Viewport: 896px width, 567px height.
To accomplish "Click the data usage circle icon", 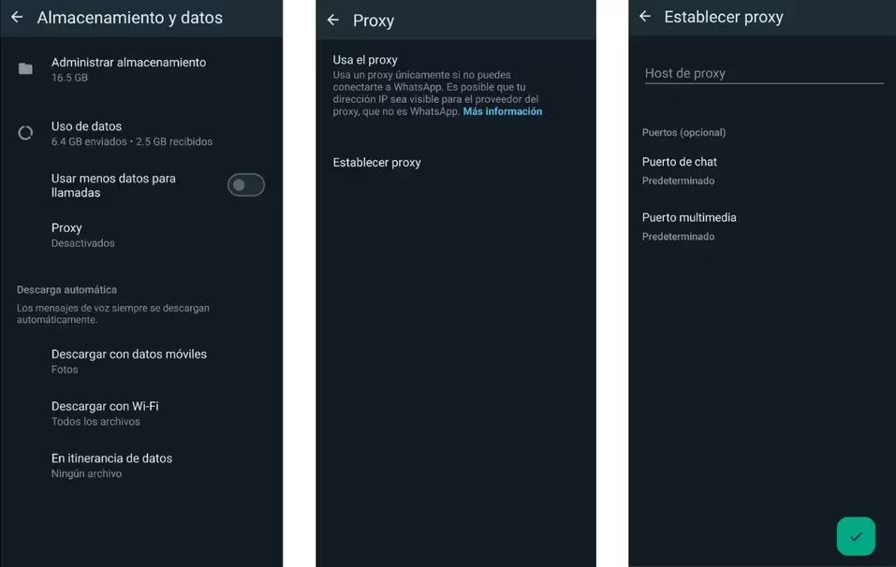I will [x=25, y=133].
